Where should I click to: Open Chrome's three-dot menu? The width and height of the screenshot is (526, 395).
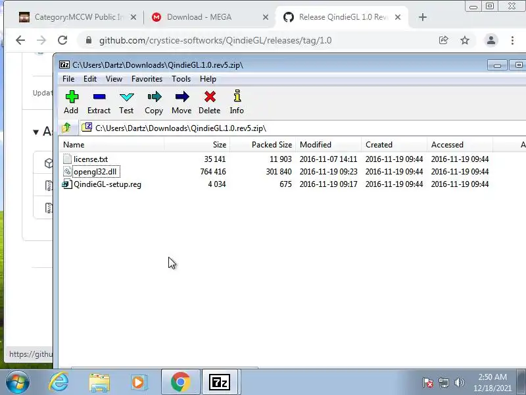coord(512,40)
